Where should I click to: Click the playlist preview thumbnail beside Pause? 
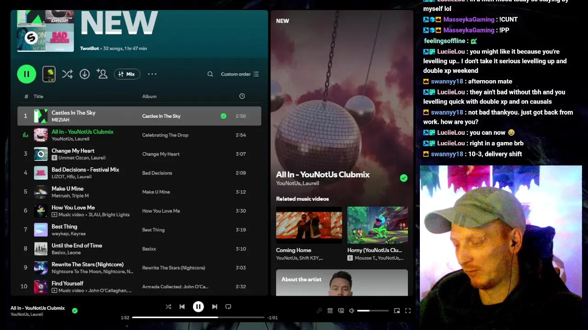pos(49,74)
